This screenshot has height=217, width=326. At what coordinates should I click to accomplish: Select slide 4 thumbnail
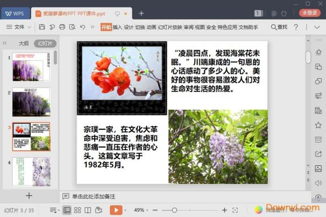[x=31, y=172]
